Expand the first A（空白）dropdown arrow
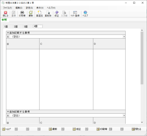This screenshot has width=147, height=136. 124,37
